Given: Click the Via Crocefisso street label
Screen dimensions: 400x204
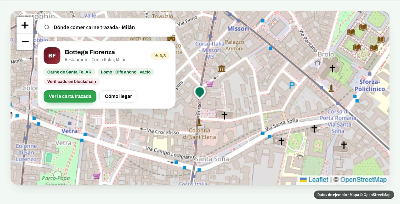Looking at the screenshot, I should (163, 131).
